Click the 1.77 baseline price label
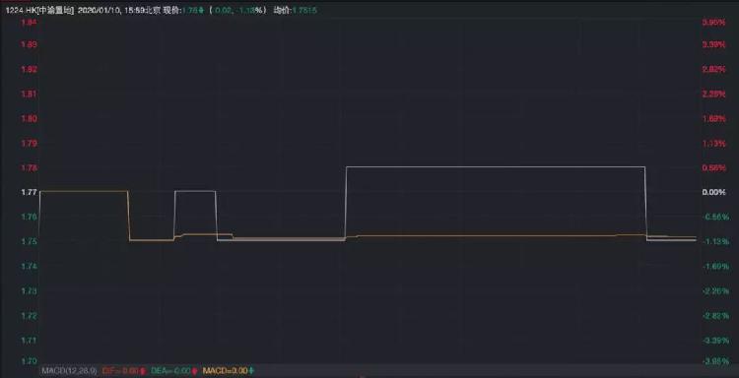This screenshot has height=378, width=739. 29,192
